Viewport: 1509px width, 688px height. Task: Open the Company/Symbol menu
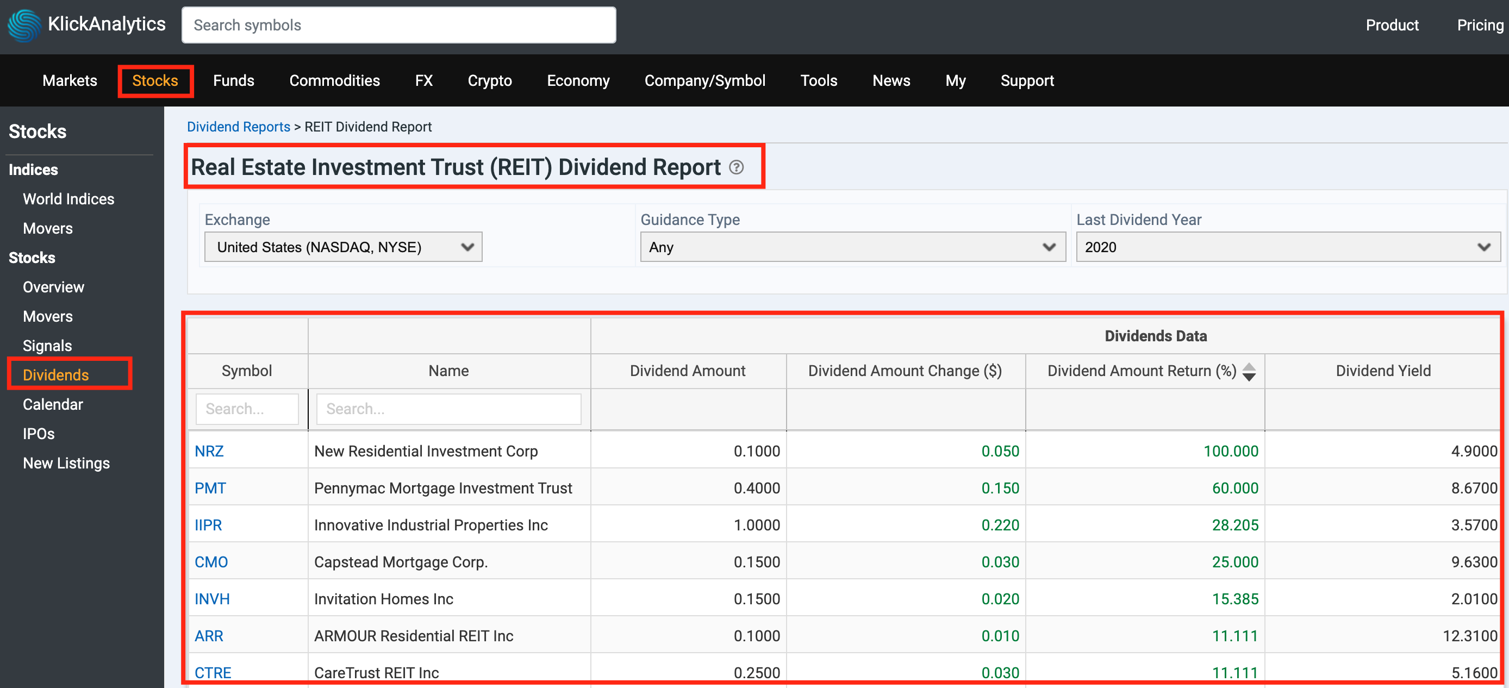704,81
